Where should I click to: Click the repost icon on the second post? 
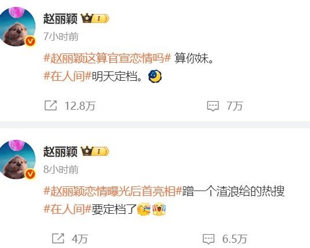click(x=58, y=239)
